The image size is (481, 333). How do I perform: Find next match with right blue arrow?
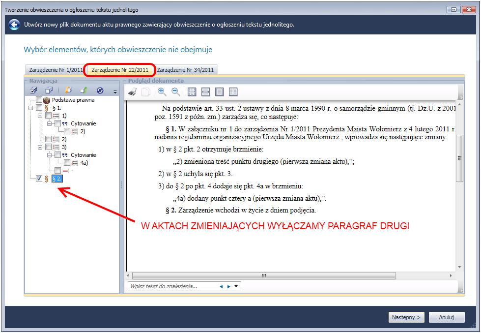point(229,287)
